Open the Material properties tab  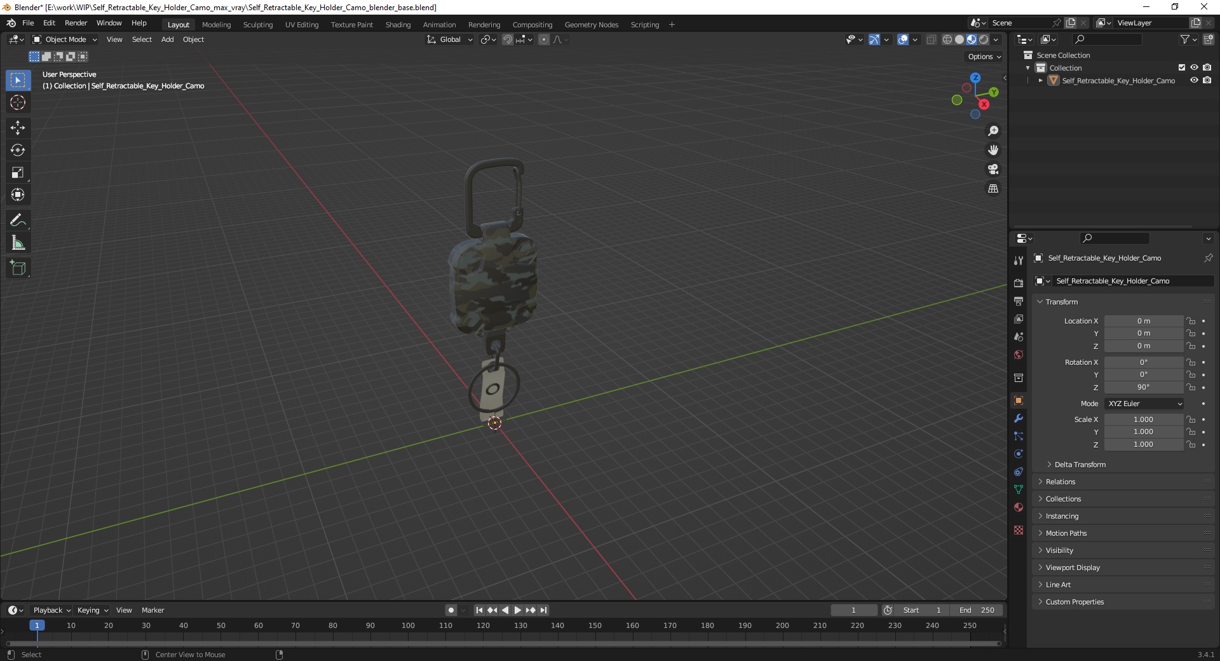pyautogui.click(x=1019, y=507)
